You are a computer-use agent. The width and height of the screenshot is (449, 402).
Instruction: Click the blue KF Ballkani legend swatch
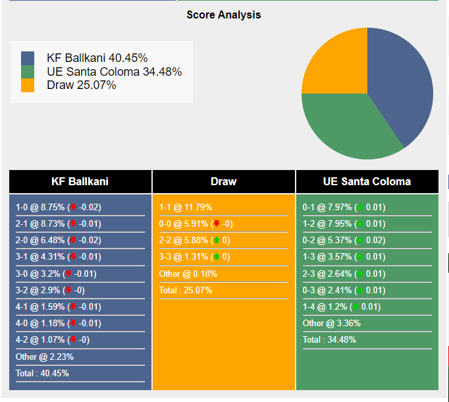click(x=28, y=58)
